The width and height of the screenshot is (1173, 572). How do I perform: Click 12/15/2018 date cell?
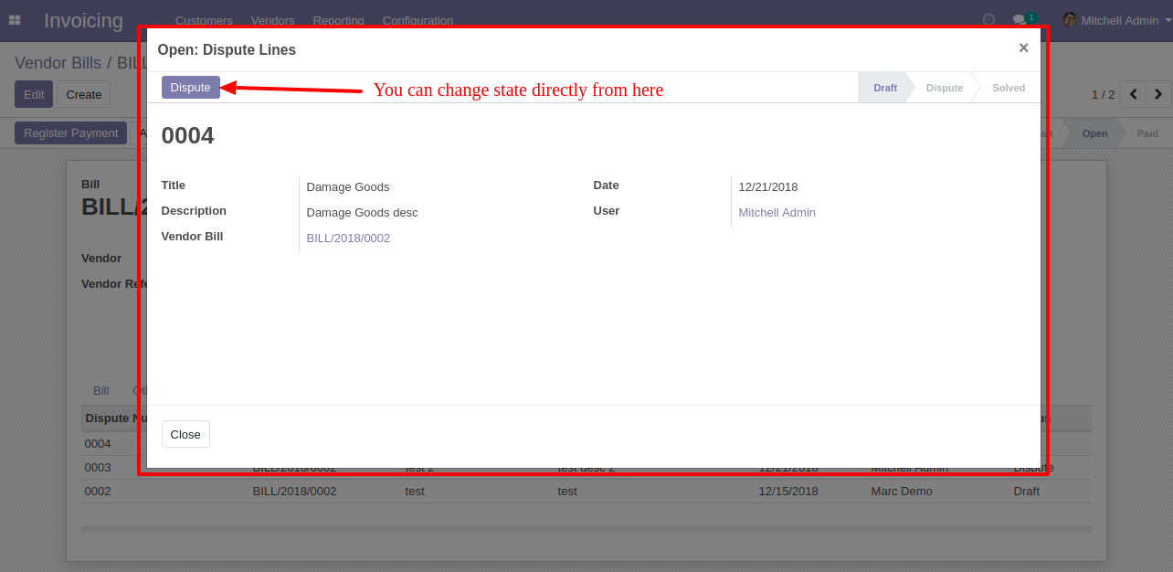788,491
